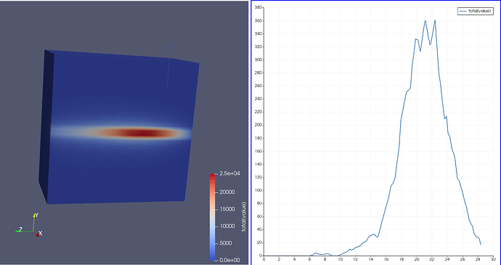This screenshot has height=265, width=501.
Task: Click the "20000" color legend label
Action: click(227, 192)
